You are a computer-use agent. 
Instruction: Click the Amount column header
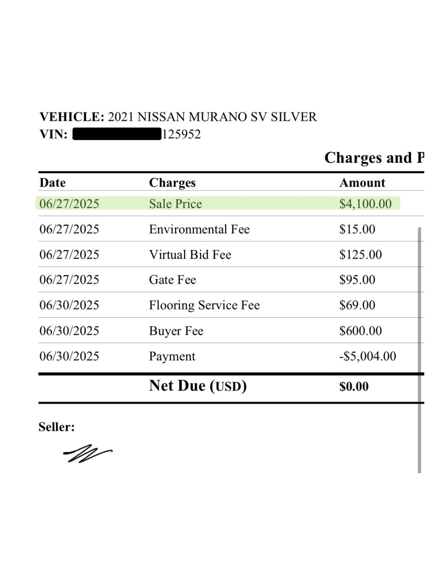(x=362, y=183)
